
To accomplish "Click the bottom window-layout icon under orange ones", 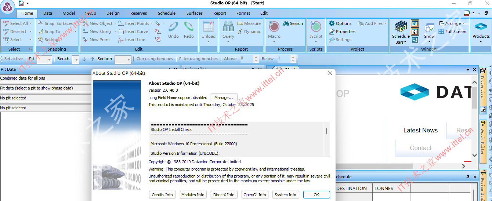I will pyautogui.click(x=415, y=40).
